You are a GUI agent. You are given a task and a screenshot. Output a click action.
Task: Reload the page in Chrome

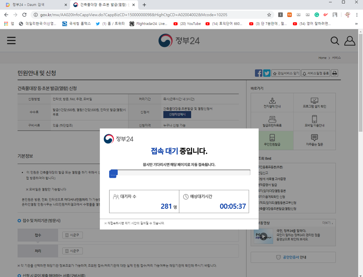click(24, 15)
